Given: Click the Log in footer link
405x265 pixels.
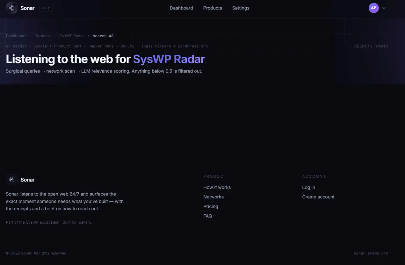Looking at the screenshot, I should [308, 187].
